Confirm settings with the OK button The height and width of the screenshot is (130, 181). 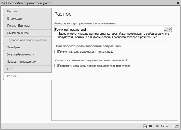click(148, 126)
